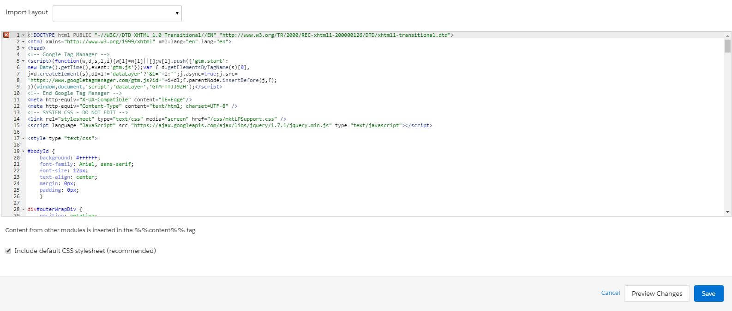
Task: Collapse the div#outerWrapDiv rule at line 28
Action: (x=24, y=209)
